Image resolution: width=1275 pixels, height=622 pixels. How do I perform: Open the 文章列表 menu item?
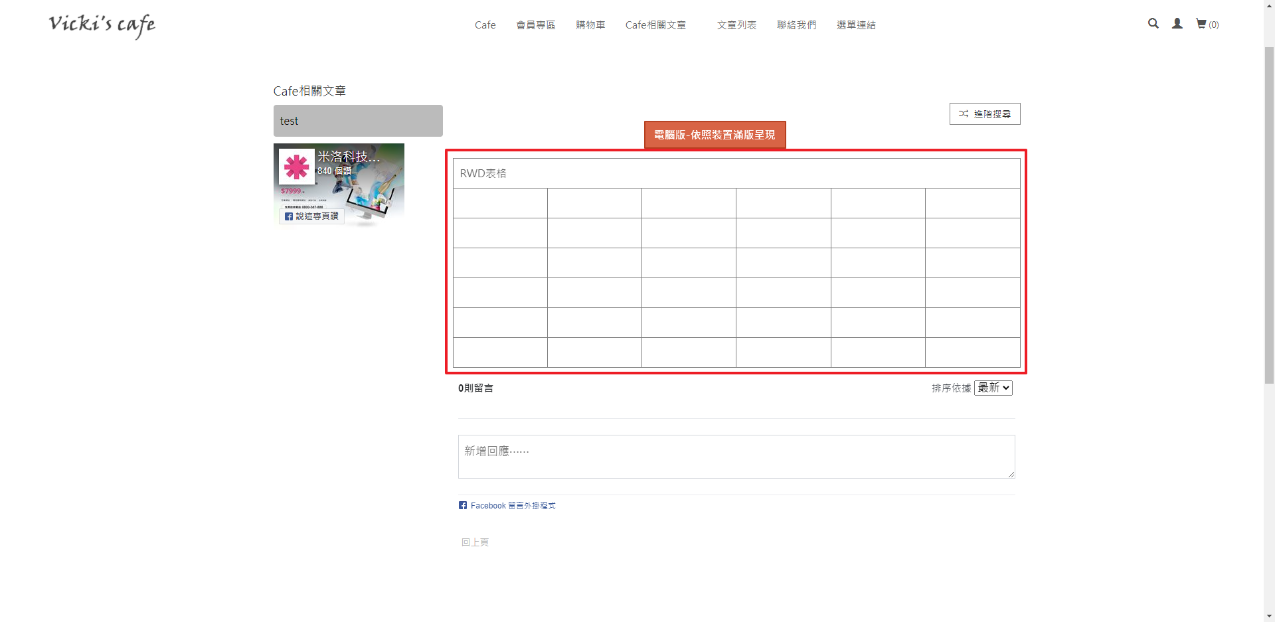[736, 25]
